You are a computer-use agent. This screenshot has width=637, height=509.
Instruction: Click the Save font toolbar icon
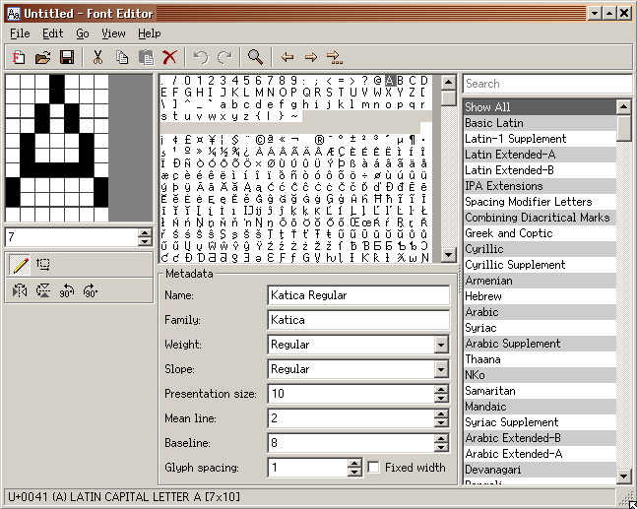(x=67, y=58)
